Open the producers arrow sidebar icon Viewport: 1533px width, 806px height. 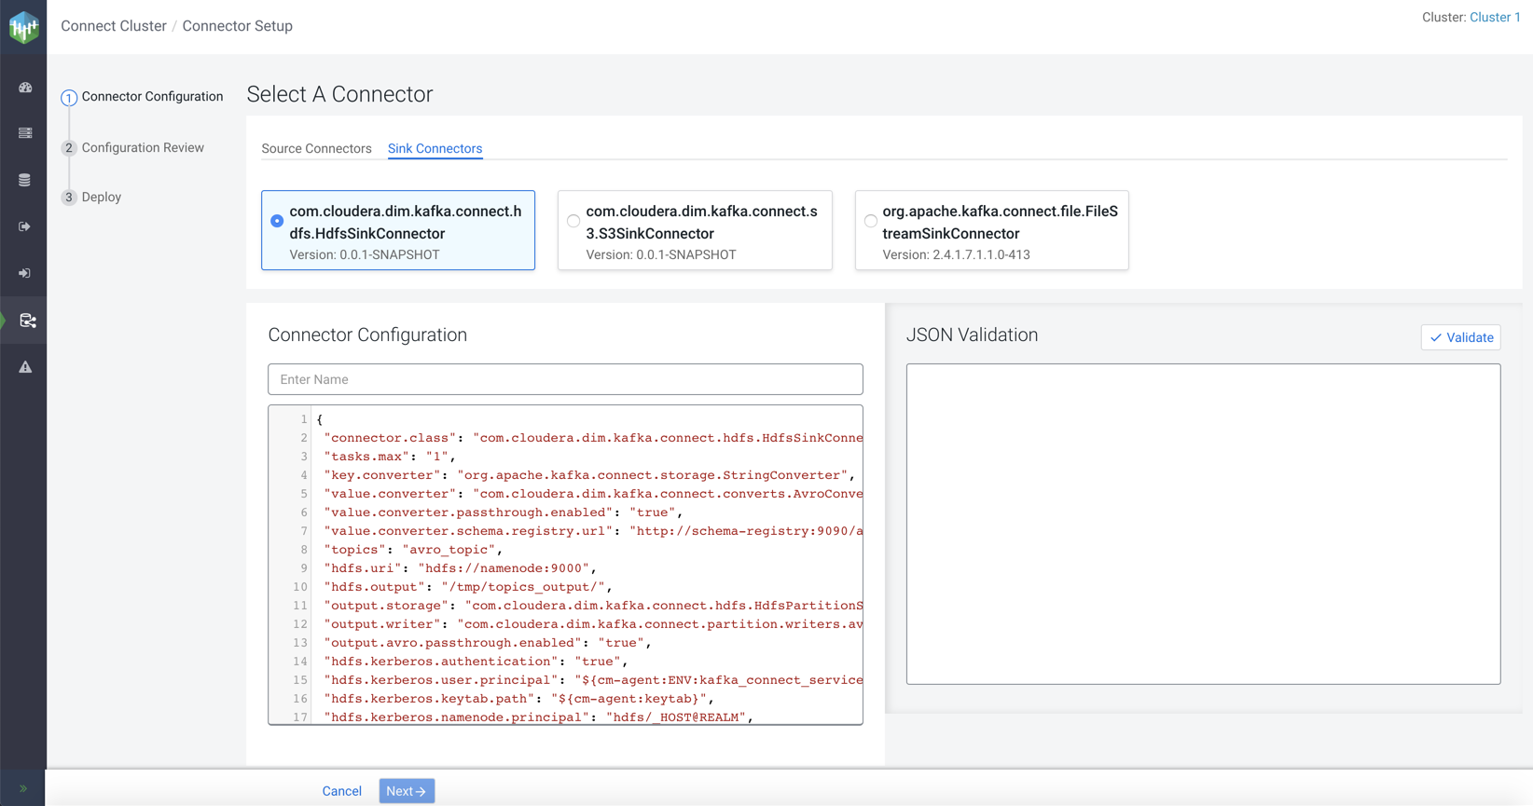point(25,226)
